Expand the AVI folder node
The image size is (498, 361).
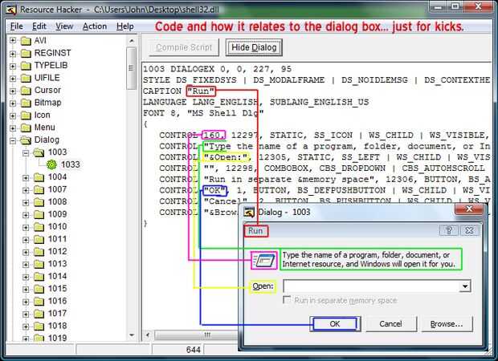[x=13, y=41]
